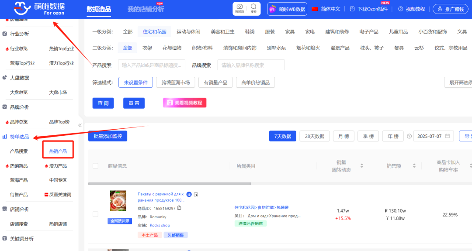This screenshot has height=251, width=472.
Task: Click the 重置 button
Action: pyautogui.click(x=134, y=103)
